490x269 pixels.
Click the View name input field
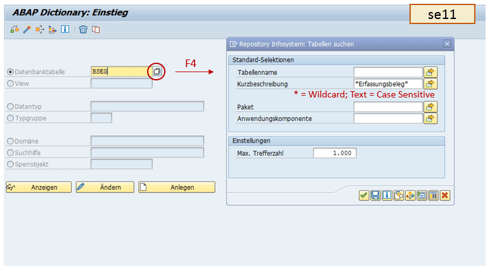(x=122, y=84)
